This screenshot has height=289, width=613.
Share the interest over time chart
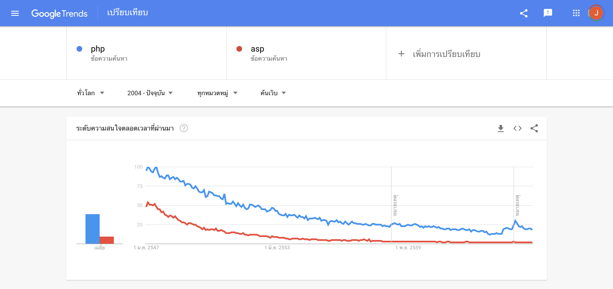pos(534,128)
